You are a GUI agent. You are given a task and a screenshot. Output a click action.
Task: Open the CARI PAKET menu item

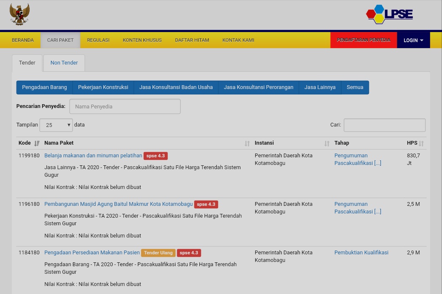[x=60, y=40]
